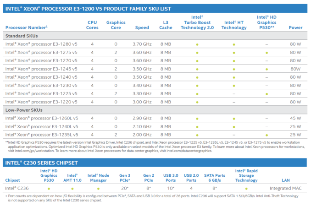Viewport: 311px width, 206px height.
Task: Click the Rapid Storage Technology dot for C236
Action: click(246, 189)
